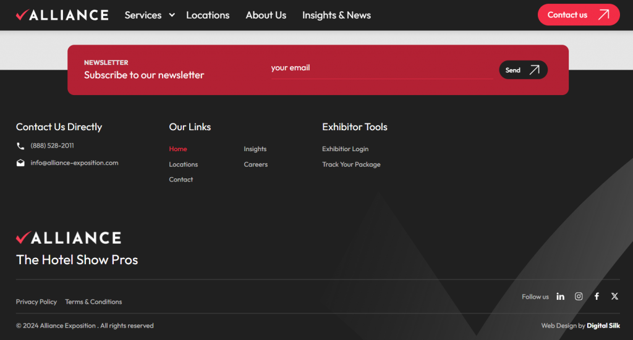Open the Home link under Our Links
Image resolution: width=633 pixels, height=340 pixels.
pos(178,149)
